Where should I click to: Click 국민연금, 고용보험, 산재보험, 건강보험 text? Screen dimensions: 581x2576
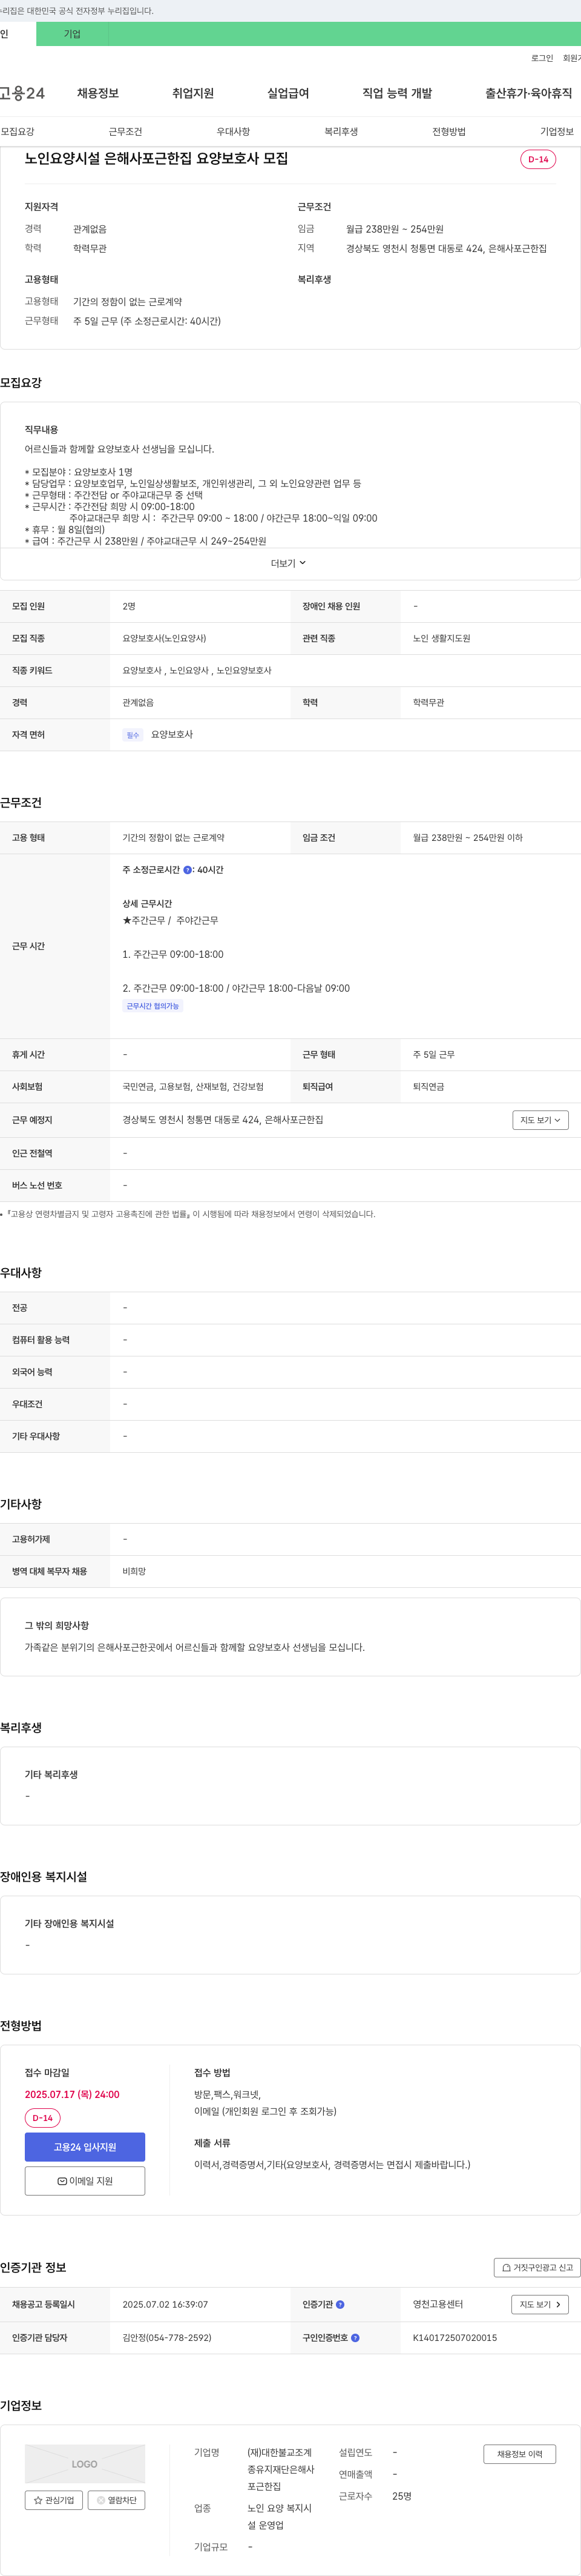(x=194, y=1087)
